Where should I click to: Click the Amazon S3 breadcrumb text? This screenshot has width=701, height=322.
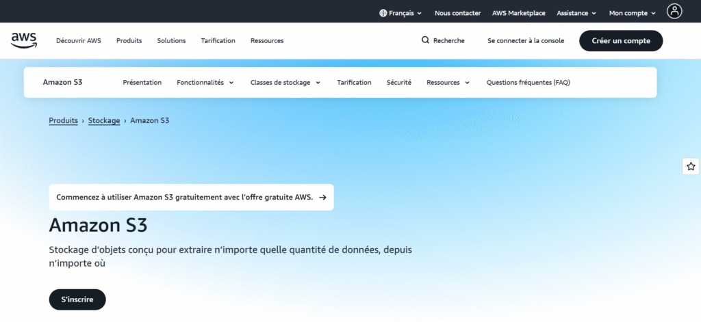[x=150, y=120]
